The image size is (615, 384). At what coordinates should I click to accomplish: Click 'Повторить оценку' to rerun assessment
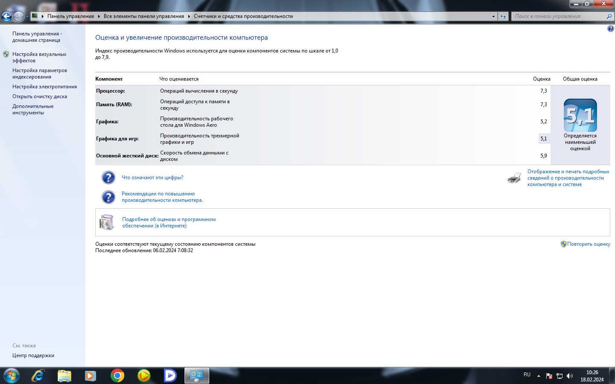(589, 244)
